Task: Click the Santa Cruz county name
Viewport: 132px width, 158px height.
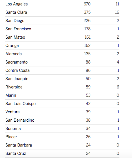Action: point(16,153)
